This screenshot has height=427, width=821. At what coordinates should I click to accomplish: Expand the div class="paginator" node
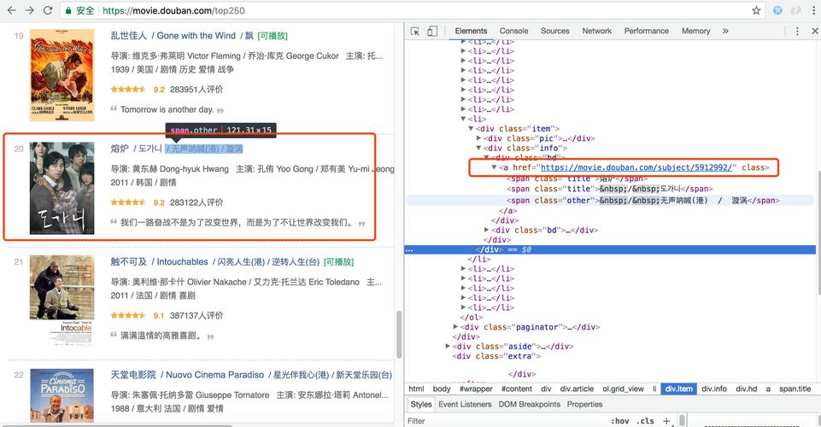tap(455, 326)
